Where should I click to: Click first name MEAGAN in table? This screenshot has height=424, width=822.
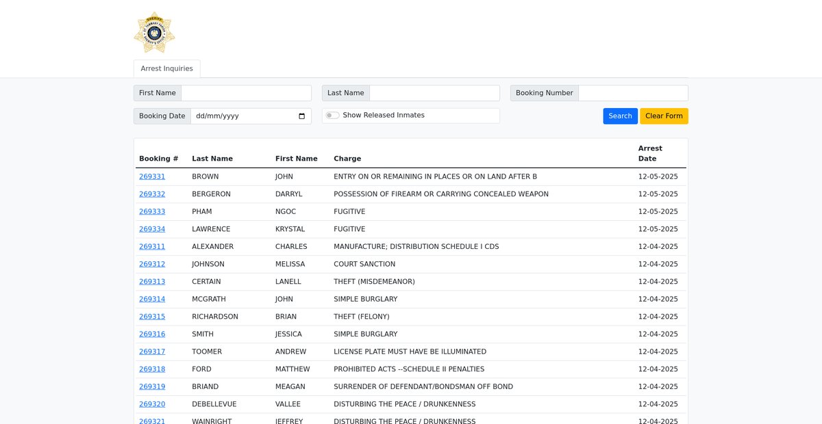(290, 386)
